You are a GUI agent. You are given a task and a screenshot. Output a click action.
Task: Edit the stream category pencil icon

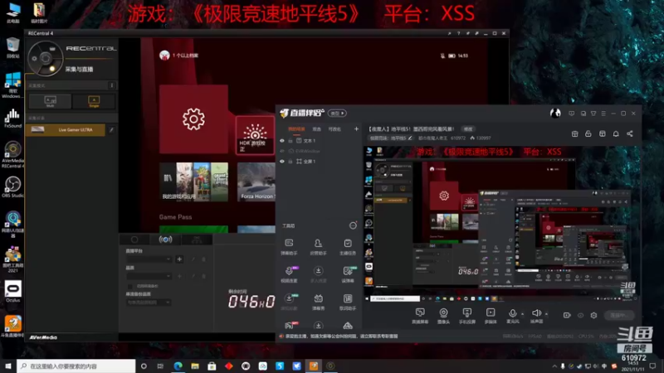tap(410, 138)
